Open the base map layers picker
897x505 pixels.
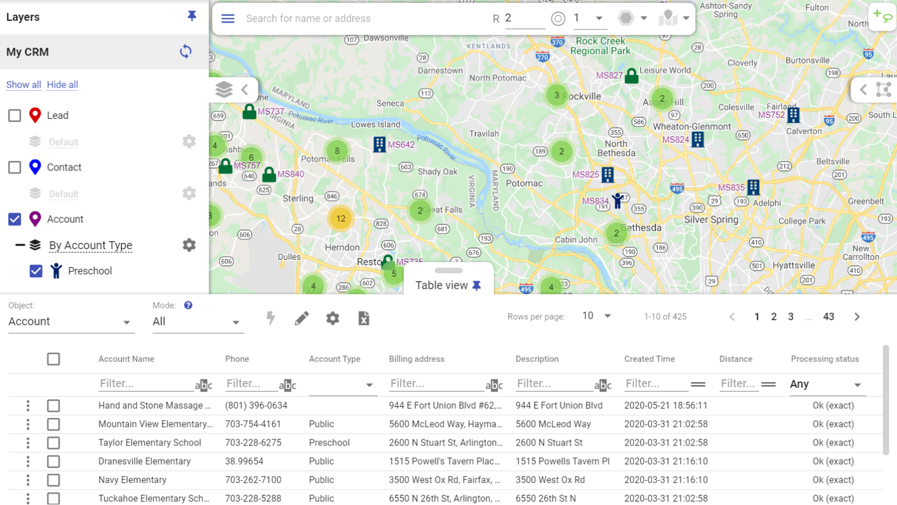point(224,89)
